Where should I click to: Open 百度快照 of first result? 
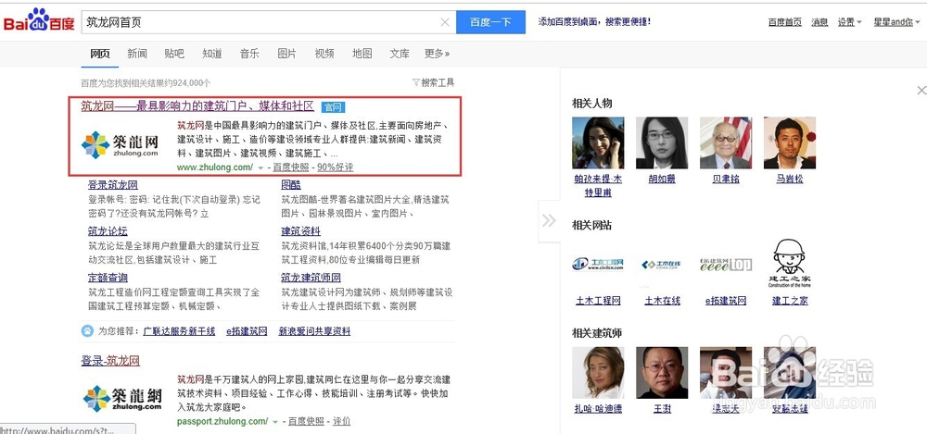coord(291,167)
